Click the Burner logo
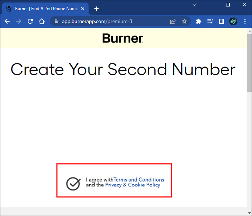 (x=123, y=38)
